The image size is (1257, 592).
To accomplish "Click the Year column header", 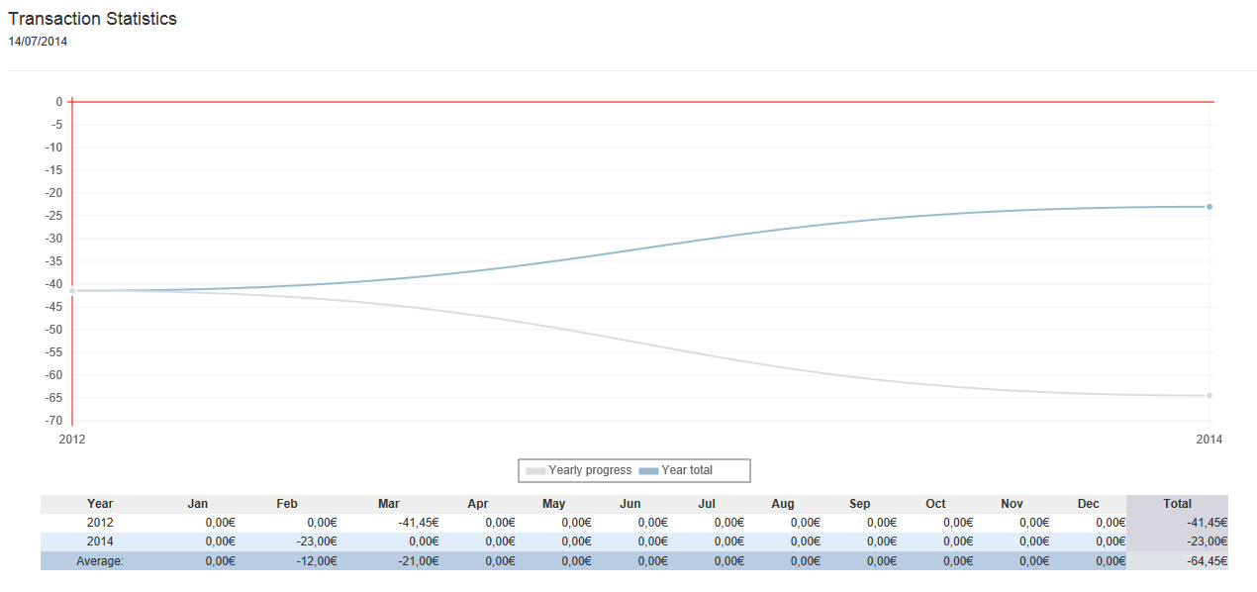I will (x=100, y=504).
